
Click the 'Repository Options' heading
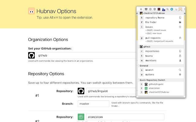[46, 74]
